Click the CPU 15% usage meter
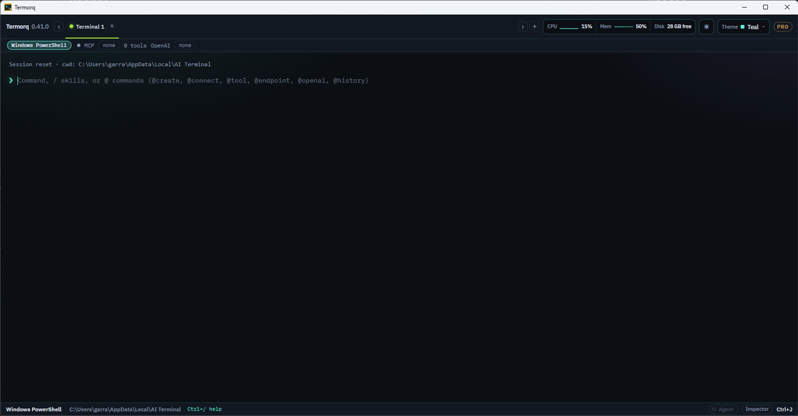 (x=569, y=27)
